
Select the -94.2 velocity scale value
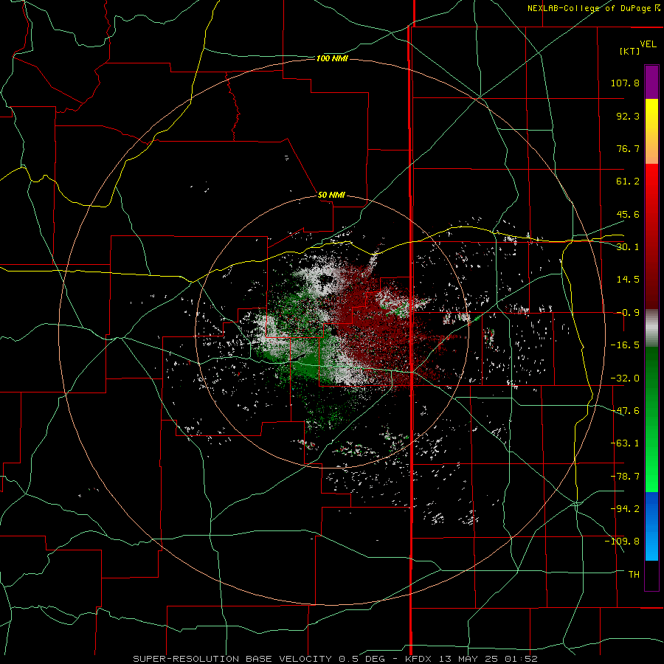(625, 509)
